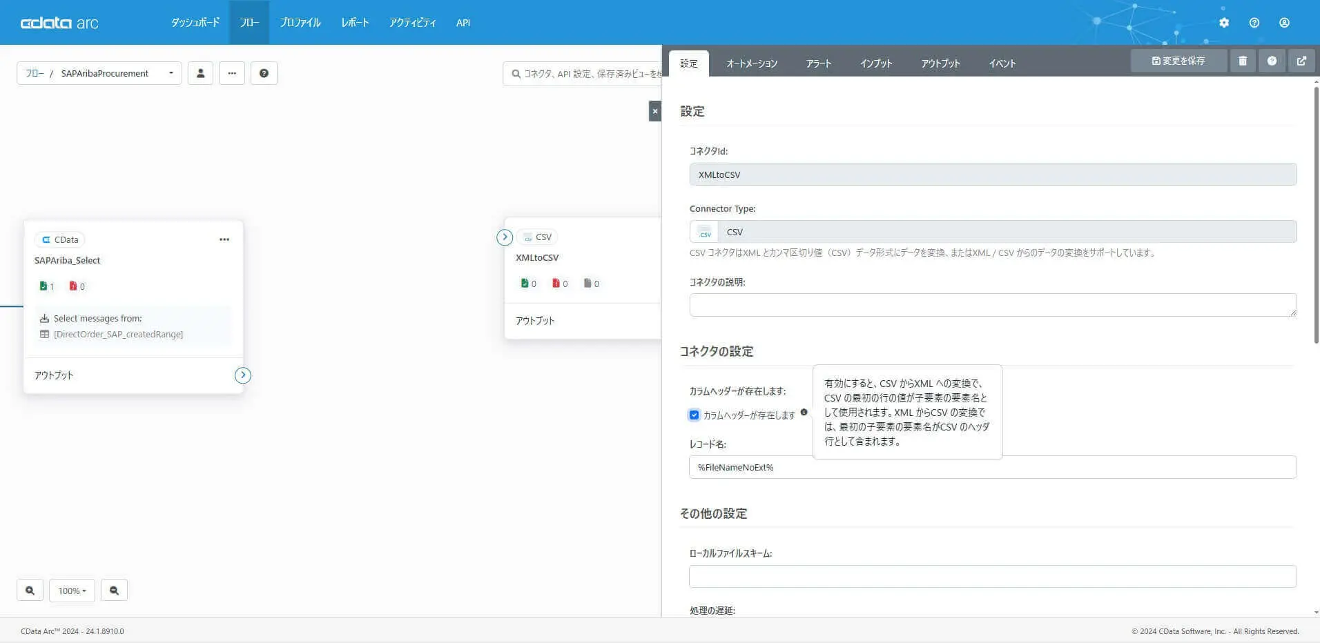Zoom out on the flow canvas
Screen dimensions: 1320x643
(x=114, y=591)
